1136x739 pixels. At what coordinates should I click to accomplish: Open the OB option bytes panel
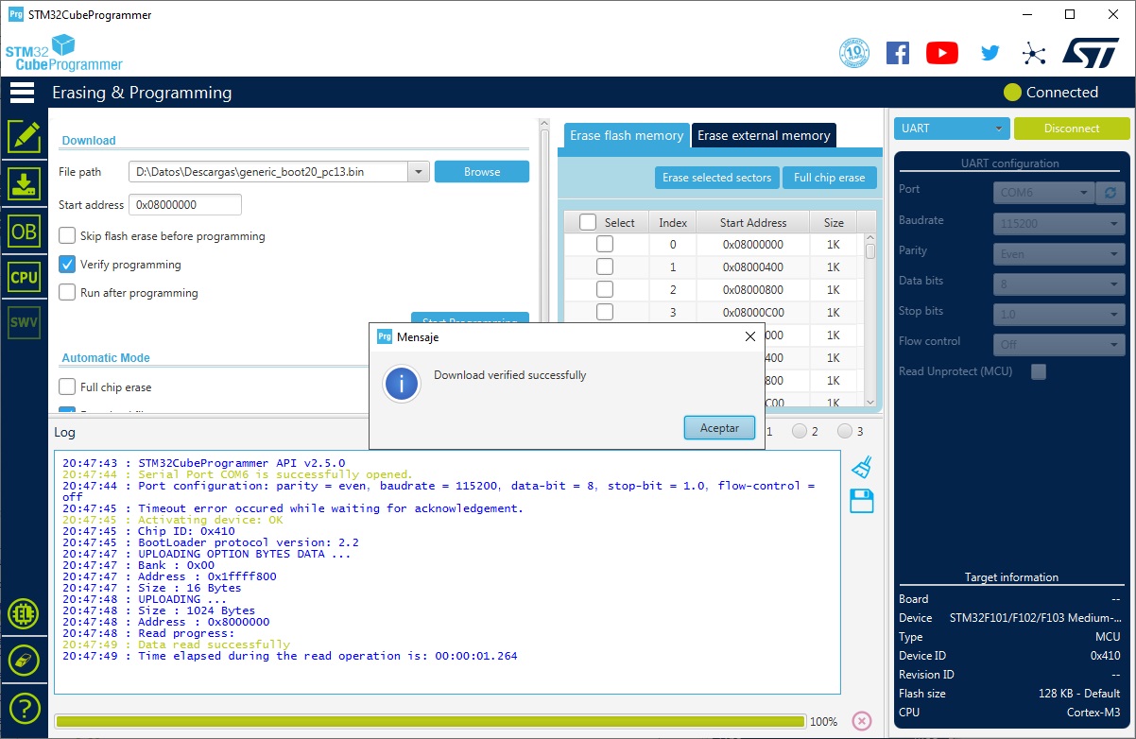point(24,231)
